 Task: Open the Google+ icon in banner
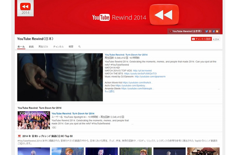pyautogui.click(x=210, y=31)
